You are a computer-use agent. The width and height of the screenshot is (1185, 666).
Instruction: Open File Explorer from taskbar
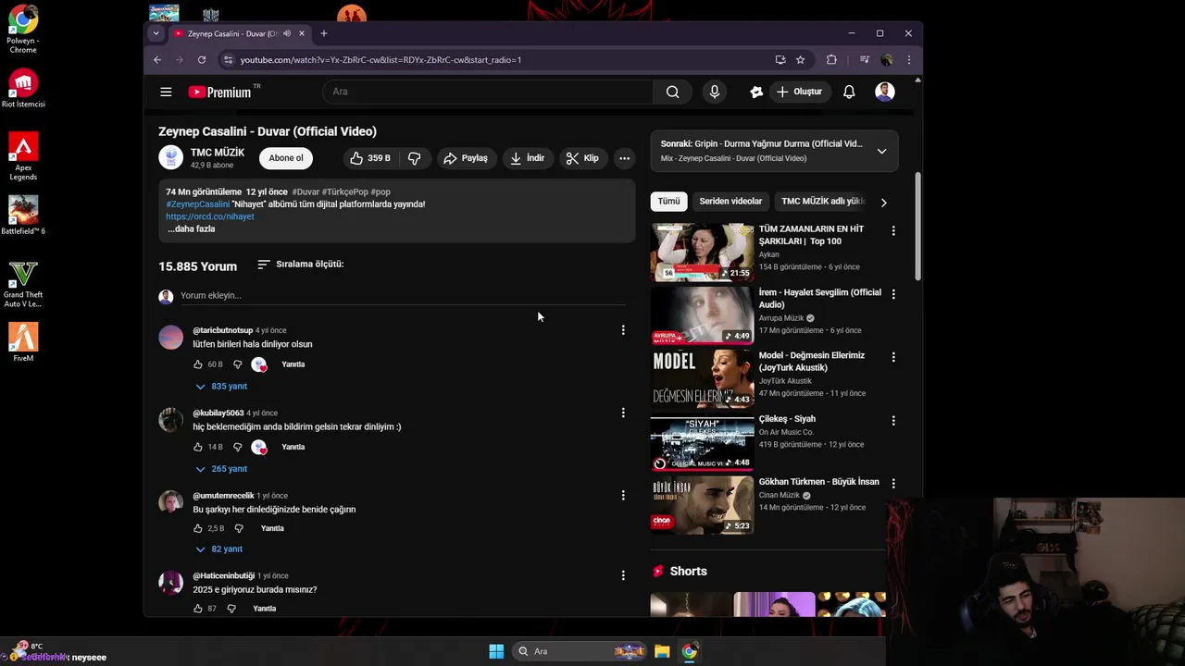coord(662,651)
